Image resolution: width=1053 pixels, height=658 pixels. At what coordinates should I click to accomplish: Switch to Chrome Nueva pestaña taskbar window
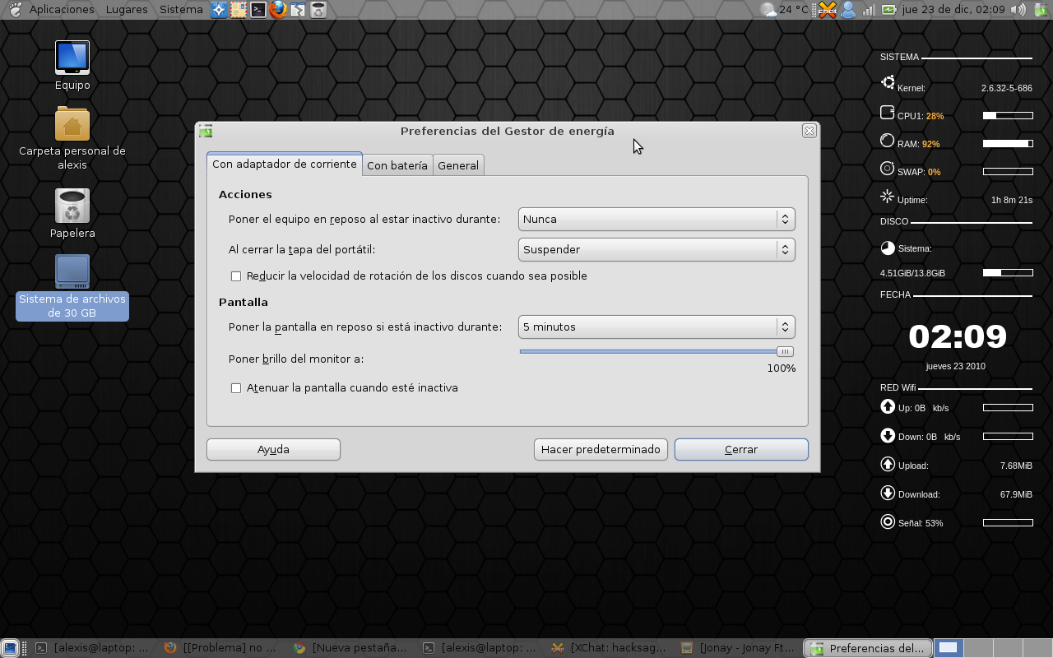pyautogui.click(x=349, y=648)
